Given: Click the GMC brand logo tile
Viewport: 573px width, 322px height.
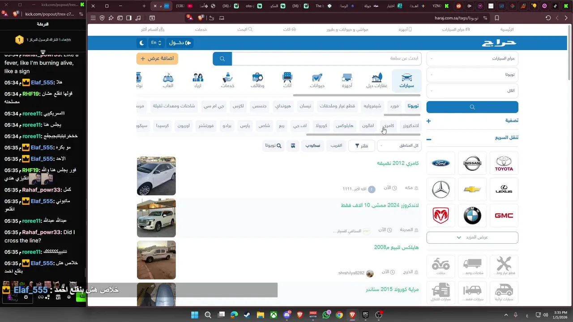Looking at the screenshot, I should (504, 216).
